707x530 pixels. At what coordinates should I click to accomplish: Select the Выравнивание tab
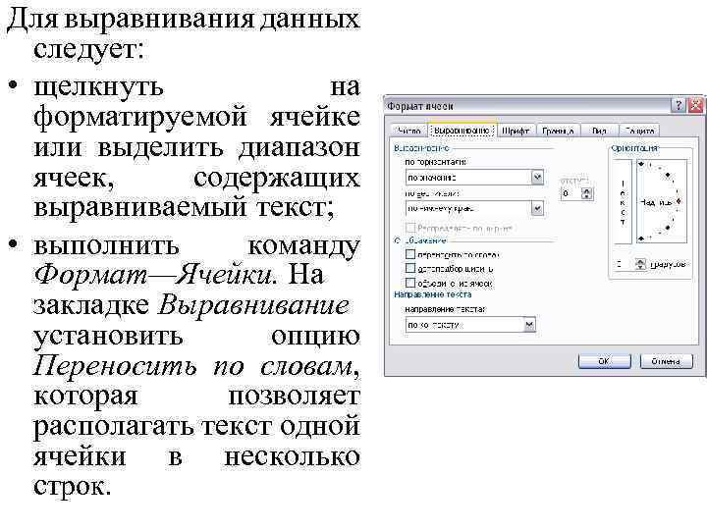click(462, 131)
